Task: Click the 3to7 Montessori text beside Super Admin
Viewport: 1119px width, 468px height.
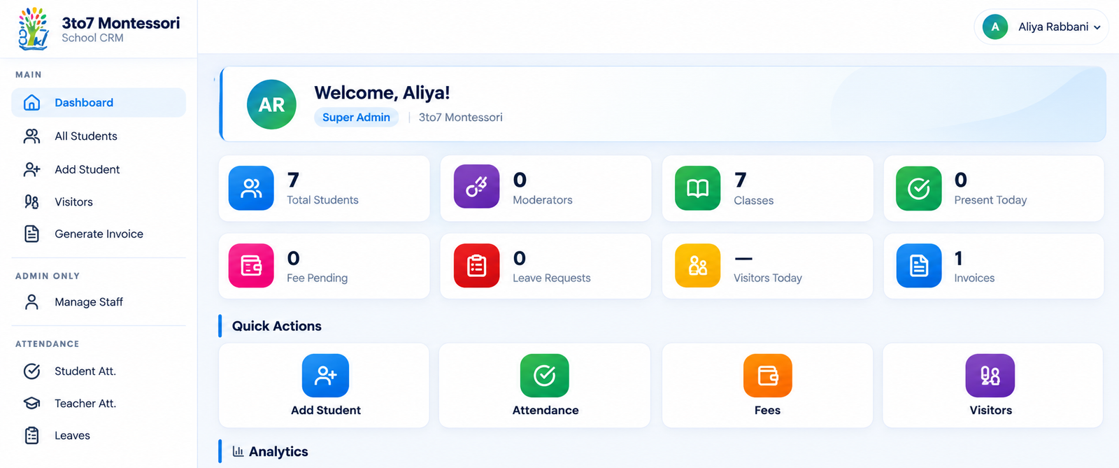Action: [460, 118]
